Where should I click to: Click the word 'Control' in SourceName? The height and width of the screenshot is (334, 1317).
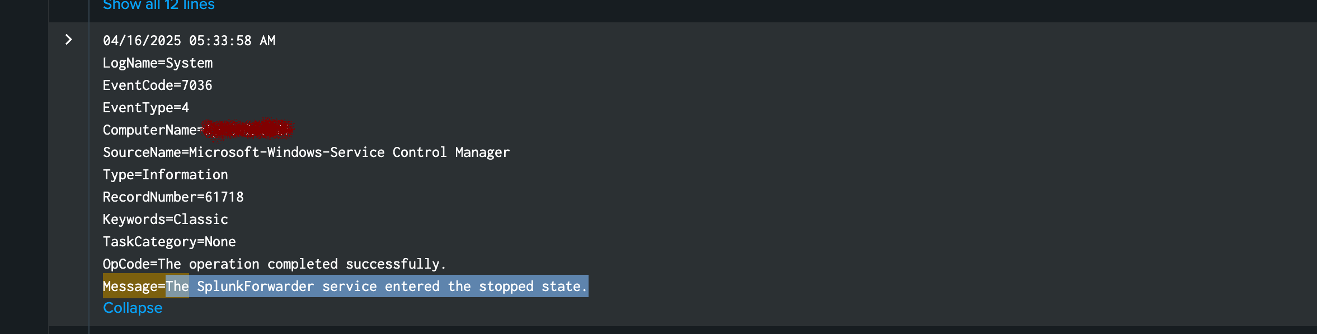tap(420, 152)
